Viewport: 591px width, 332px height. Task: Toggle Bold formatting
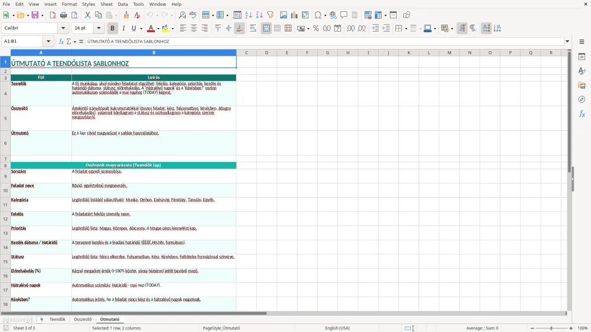click(x=112, y=29)
